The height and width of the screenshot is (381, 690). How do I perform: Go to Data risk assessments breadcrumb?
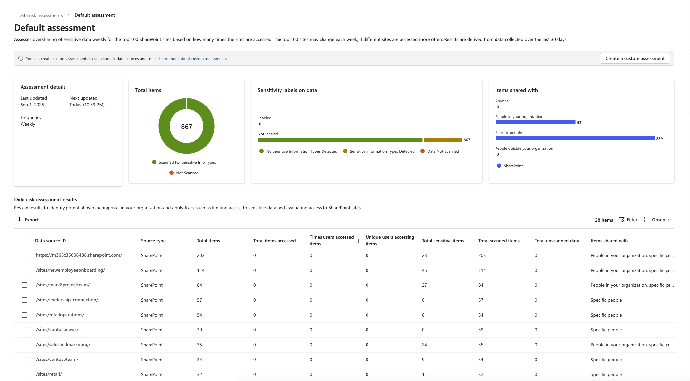click(x=40, y=15)
